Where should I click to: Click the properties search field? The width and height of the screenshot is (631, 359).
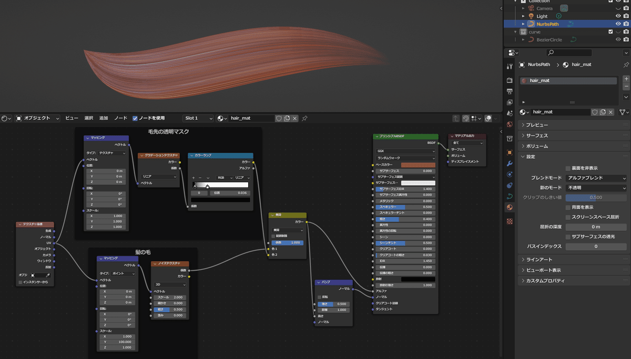click(x=568, y=53)
